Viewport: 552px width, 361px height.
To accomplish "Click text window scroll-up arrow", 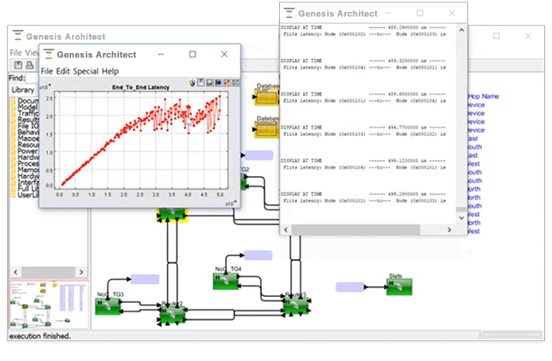I will tap(461, 30).
